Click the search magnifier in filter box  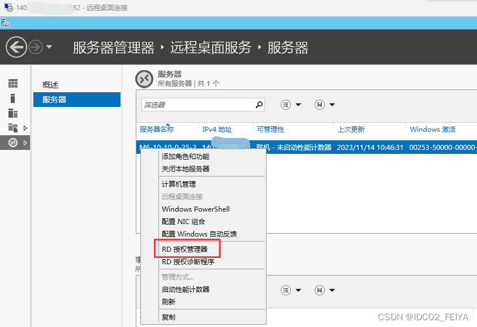click(x=259, y=105)
